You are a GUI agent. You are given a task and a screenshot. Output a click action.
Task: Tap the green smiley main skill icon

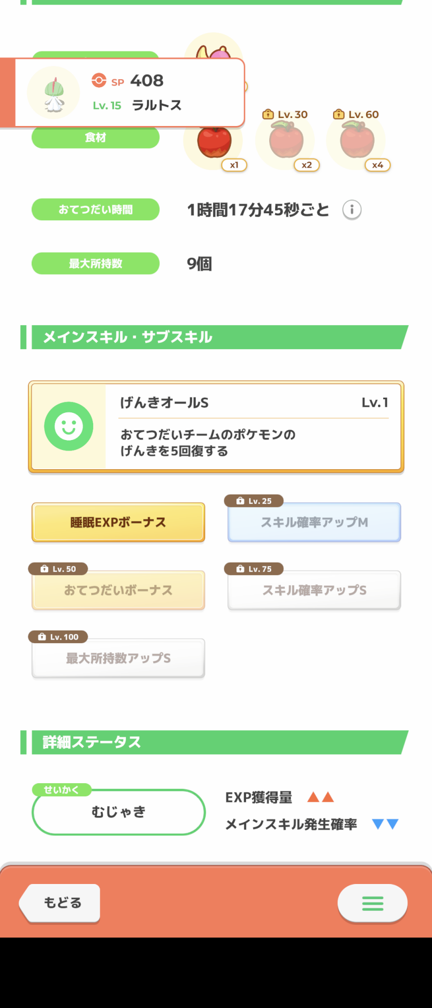pos(69,426)
